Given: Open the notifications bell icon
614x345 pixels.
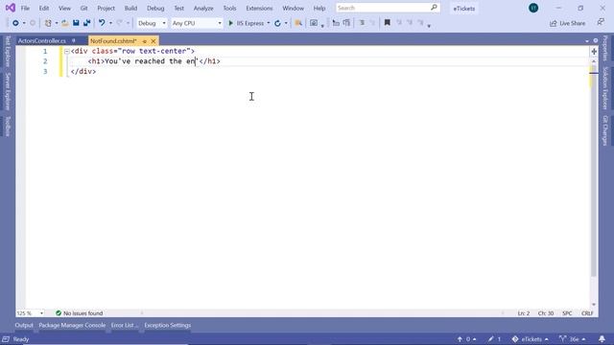Looking at the screenshot, I should pyautogui.click(x=602, y=338).
